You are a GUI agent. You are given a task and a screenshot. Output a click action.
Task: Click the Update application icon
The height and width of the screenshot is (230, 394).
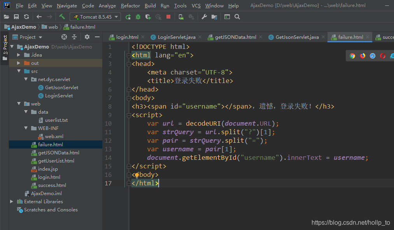coord(181,17)
